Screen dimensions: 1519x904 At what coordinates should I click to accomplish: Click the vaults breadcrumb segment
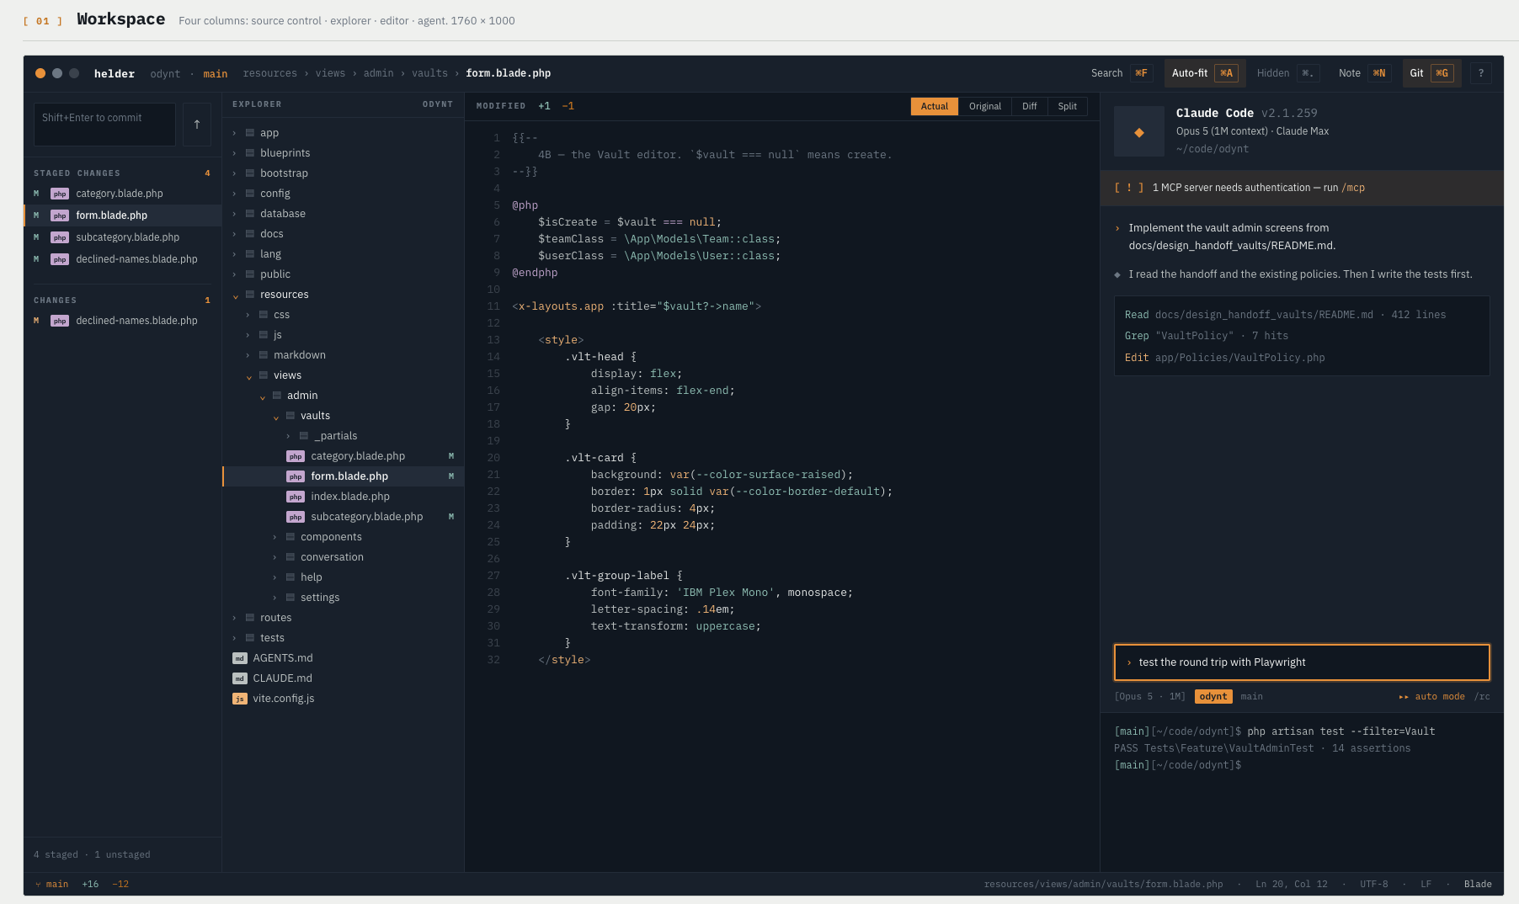click(429, 73)
